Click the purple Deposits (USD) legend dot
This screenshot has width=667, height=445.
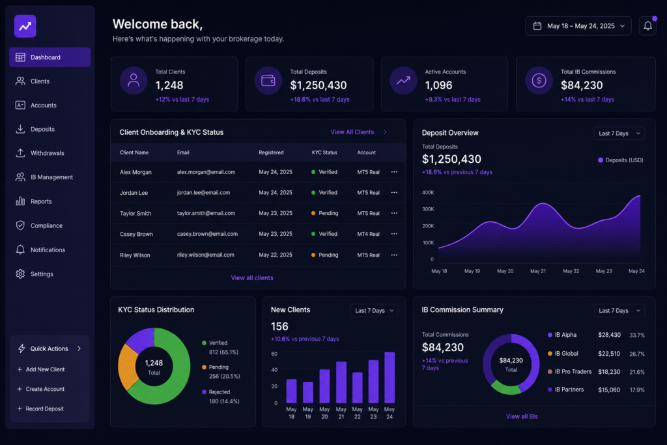[601, 160]
